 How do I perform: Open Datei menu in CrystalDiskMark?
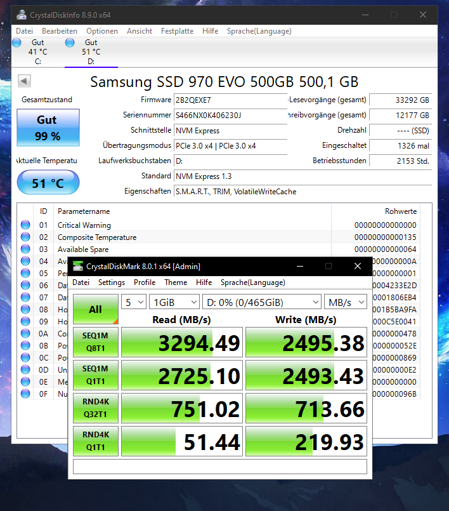point(81,282)
